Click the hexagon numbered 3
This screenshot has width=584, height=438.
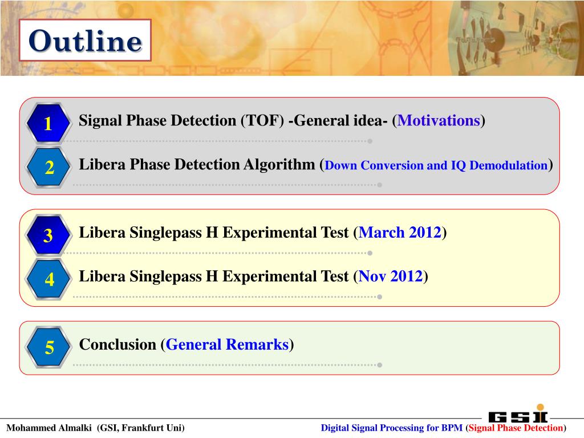tap(48, 235)
